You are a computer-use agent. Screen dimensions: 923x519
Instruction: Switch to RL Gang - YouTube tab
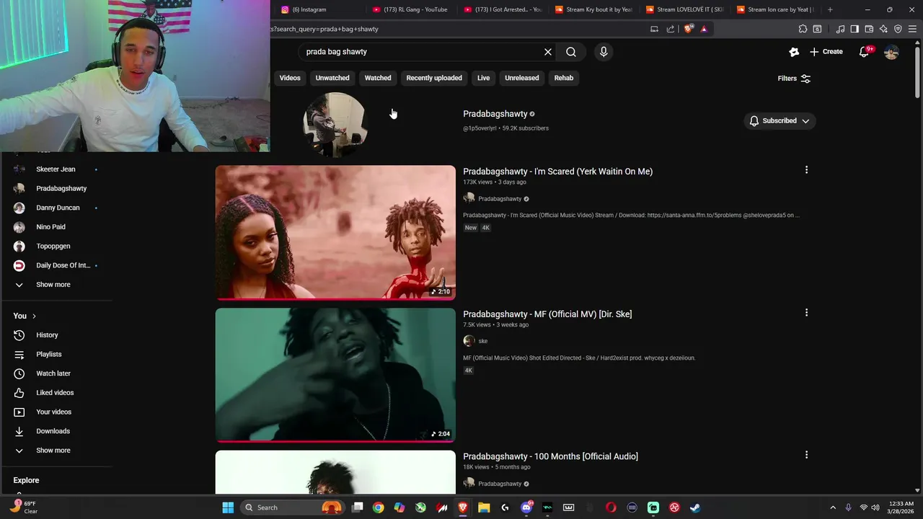point(410,9)
